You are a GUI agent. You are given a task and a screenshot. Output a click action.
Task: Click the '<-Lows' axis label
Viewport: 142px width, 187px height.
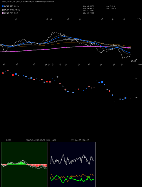pyautogui.click(x=139, y=64)
